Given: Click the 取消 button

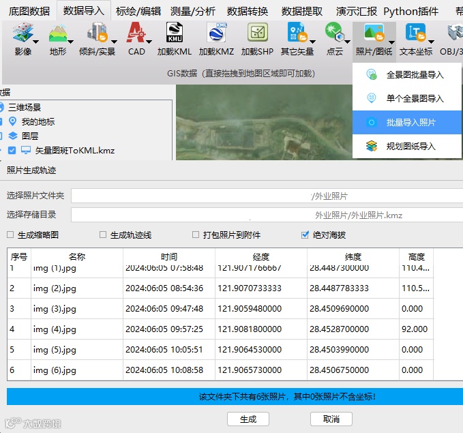Looking at the screenshot, I should click(x=331, y=419).
